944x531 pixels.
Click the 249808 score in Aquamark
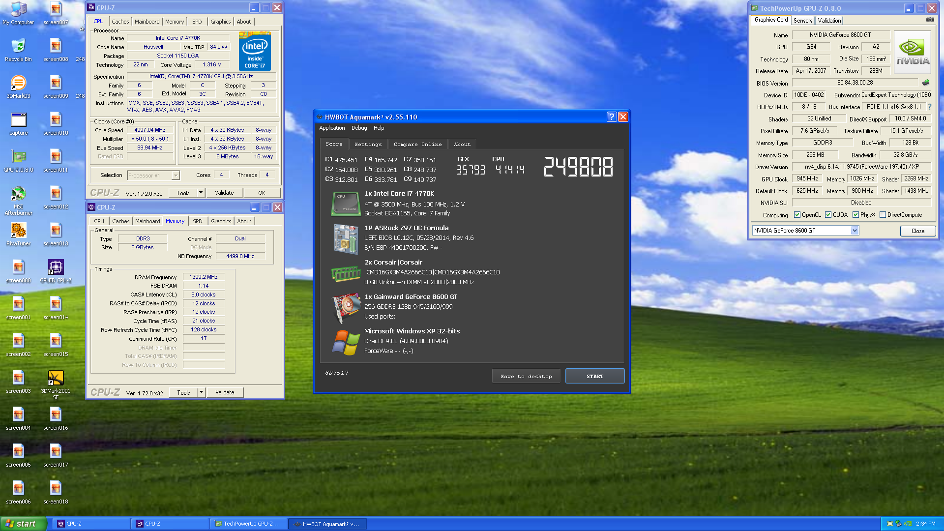click(x=579, y=167)
